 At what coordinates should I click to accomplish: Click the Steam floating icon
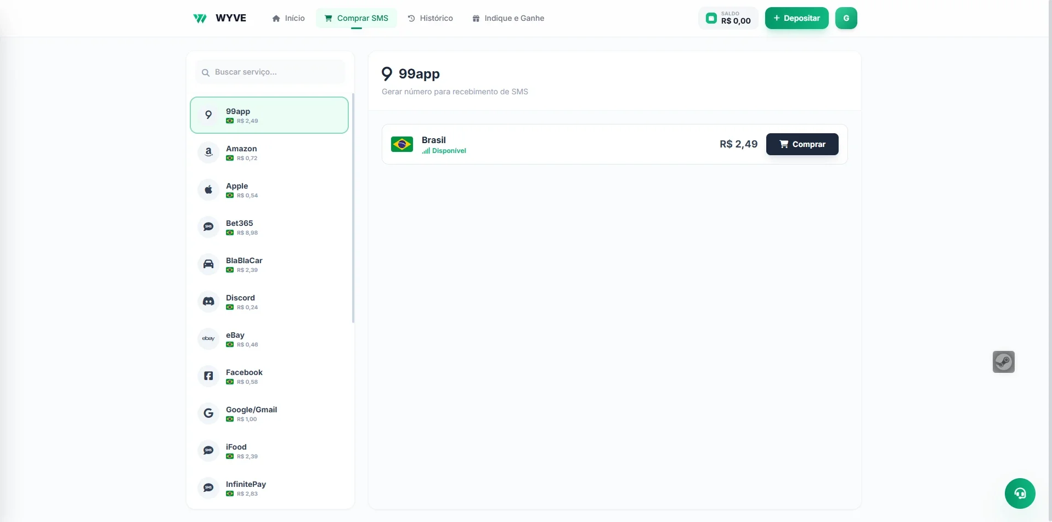(x=1004, y=362)
